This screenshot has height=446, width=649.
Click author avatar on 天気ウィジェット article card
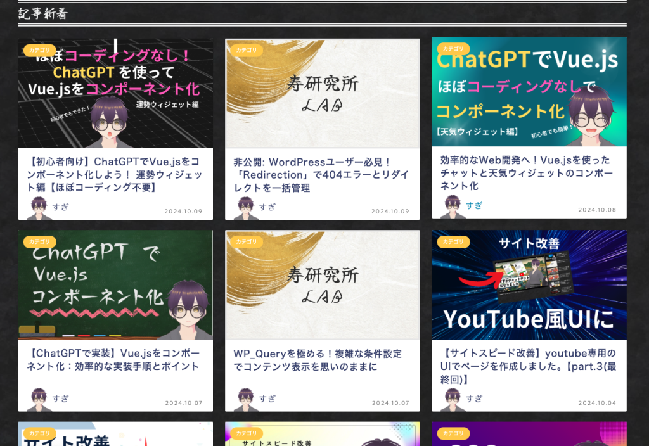click(453, 206)
